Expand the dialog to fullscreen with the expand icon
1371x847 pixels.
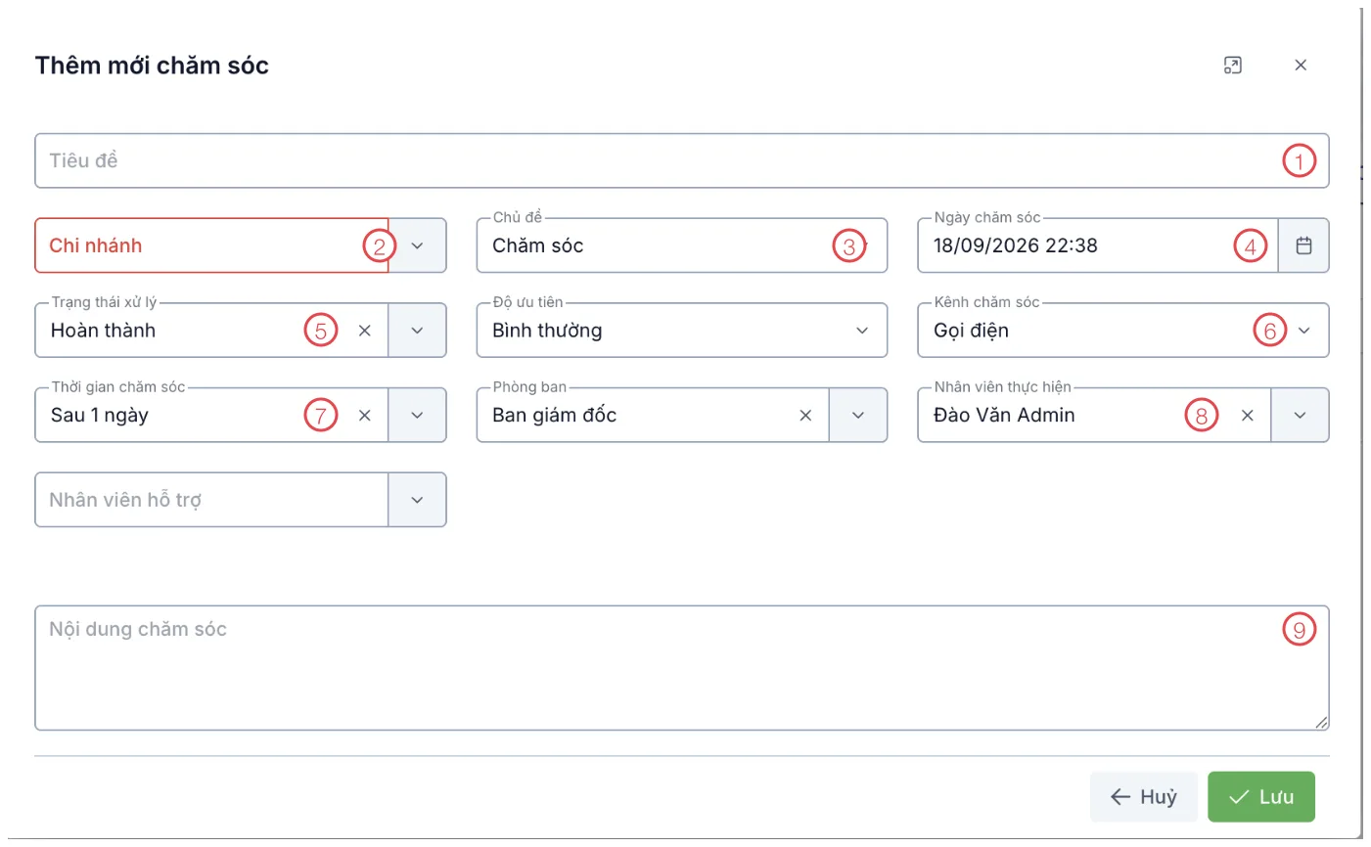(x=1233, y=65)
